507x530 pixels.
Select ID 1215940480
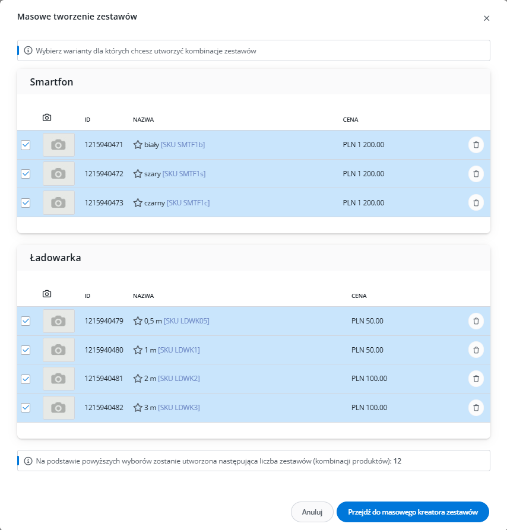tap(104, 350)
